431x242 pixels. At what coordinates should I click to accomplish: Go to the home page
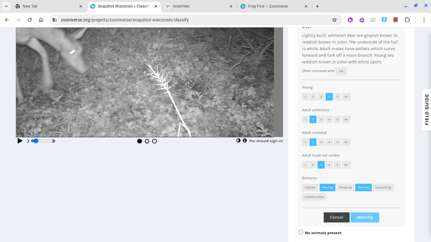[41, 20]
